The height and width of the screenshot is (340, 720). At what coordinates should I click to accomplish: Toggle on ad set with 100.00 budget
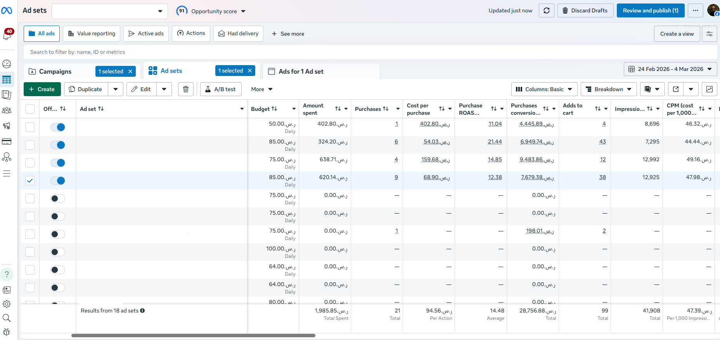point(58,252)
